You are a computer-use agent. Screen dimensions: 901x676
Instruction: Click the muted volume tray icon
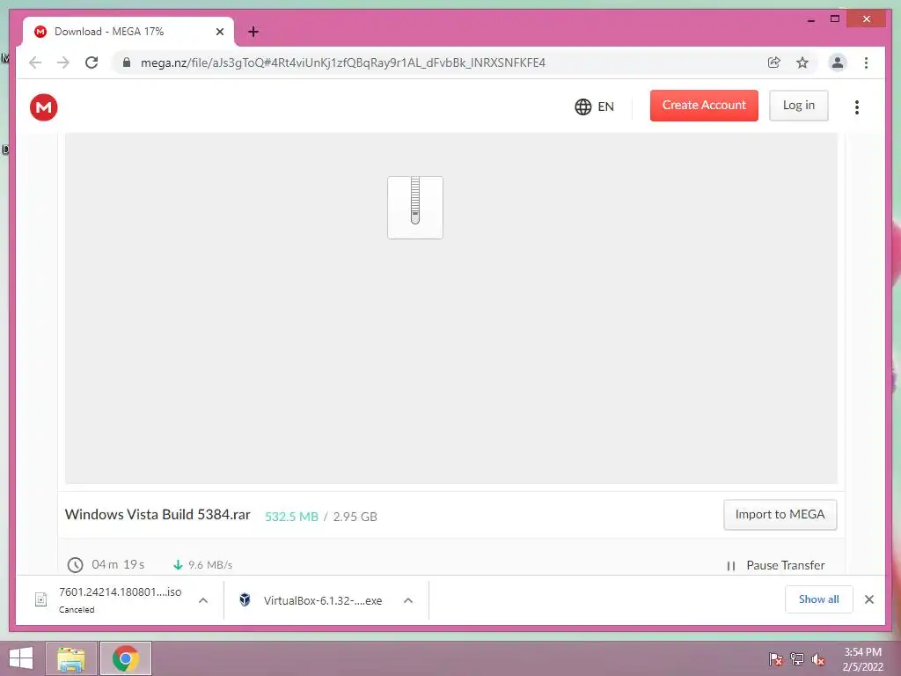(x=818, y=659)
